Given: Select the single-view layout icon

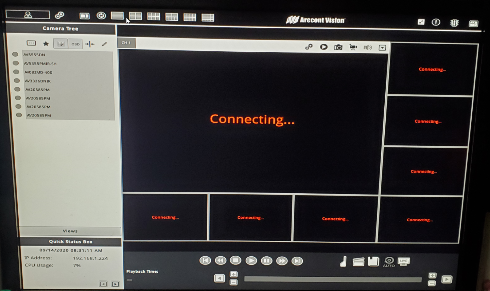Looking at the screenshot, I should click(117, 16).
